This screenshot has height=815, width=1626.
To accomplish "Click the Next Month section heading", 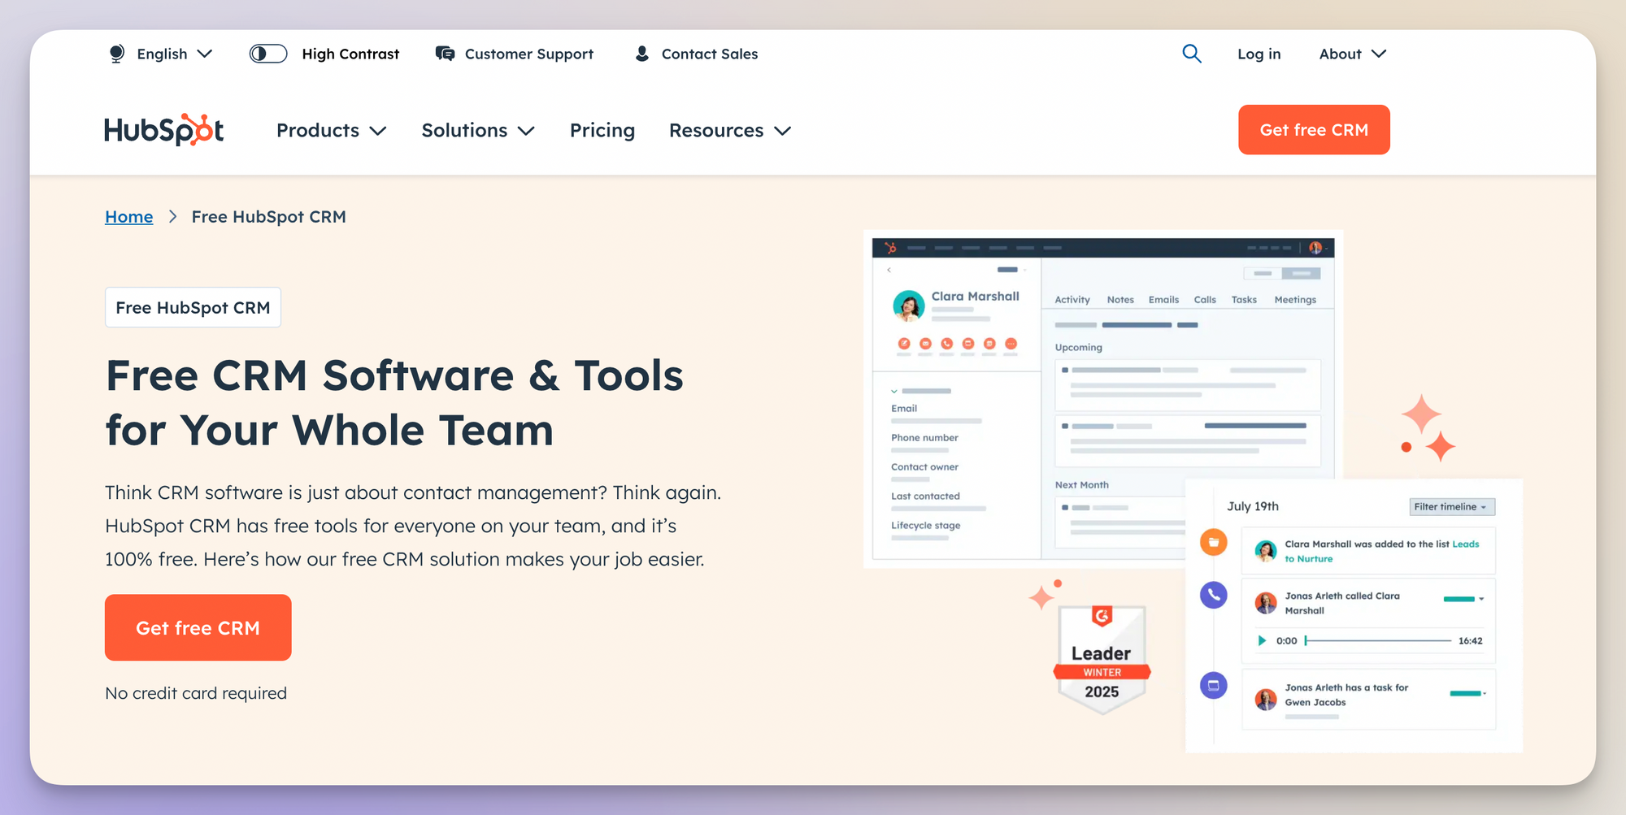I will [1082, 485].
